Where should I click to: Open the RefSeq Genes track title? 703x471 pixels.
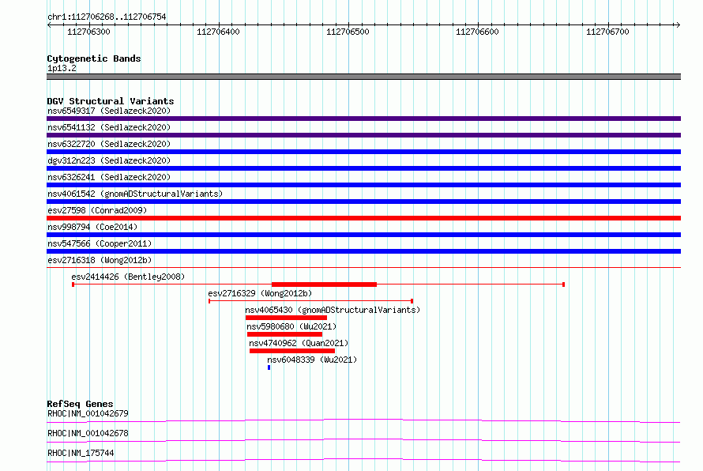[80, 404]
